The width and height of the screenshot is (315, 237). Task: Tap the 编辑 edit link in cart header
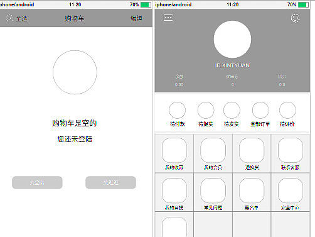point(136,18)
